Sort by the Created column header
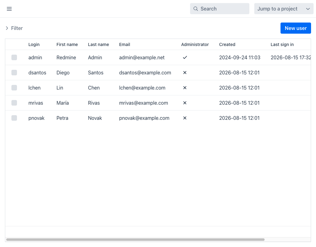This screenshot has width=316, height=247. [227, 44]
